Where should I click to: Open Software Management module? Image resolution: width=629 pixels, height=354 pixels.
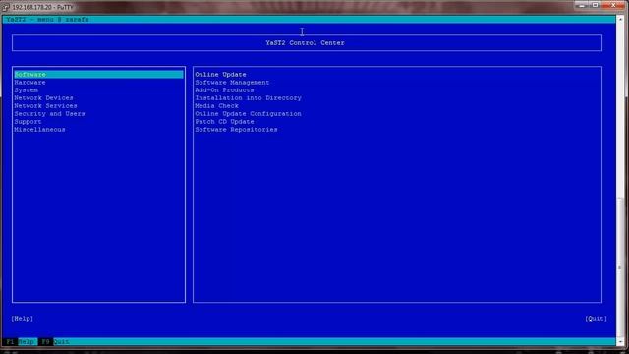click(232, 83)
